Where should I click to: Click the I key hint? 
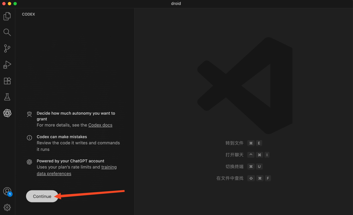point(267,155)
